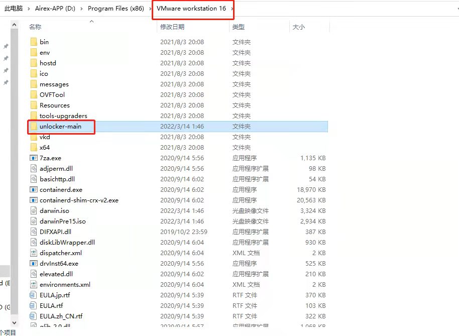Screen dimensions: 459x336
Task: Navigate to 此电脑 in address bar
Action: 14,9
